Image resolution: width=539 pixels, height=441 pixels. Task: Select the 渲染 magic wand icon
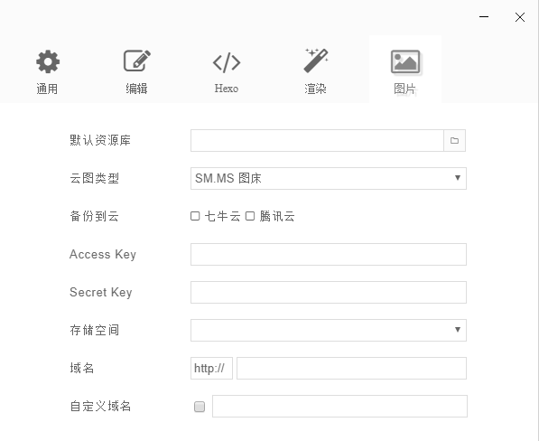[x=316, y=61]
